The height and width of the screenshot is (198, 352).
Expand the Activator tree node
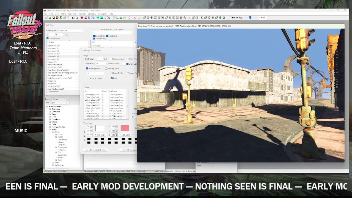(50, 109)
